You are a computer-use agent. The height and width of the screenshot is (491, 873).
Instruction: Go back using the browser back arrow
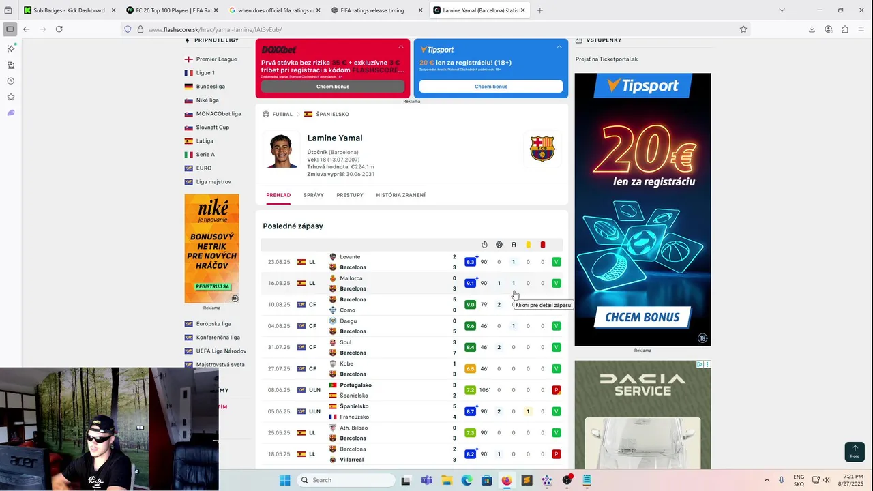(26, 29)
